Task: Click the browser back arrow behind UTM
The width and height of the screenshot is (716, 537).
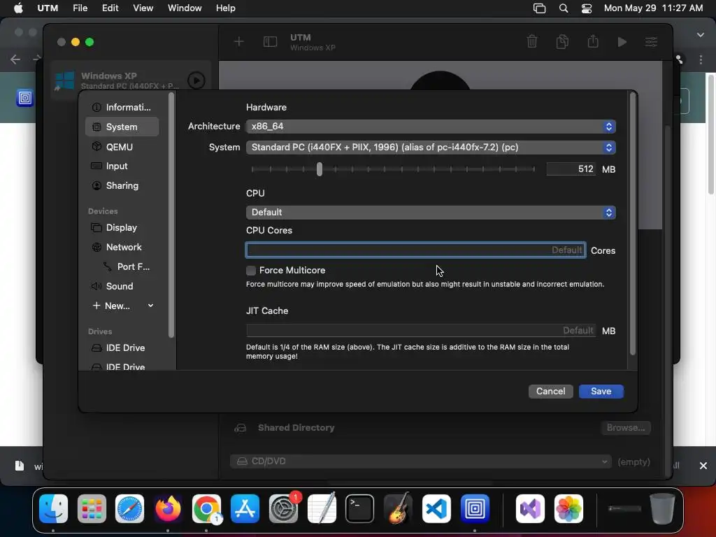Action: click(x=15, y=59)
